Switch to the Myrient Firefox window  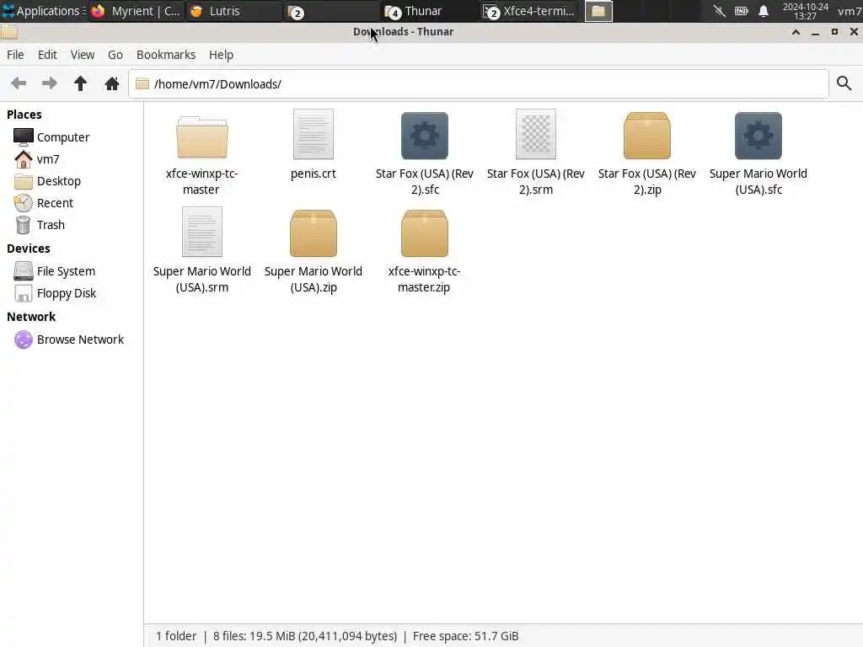tap(137, 11)
